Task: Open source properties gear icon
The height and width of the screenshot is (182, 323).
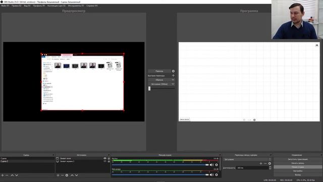Action: point(67,175)
